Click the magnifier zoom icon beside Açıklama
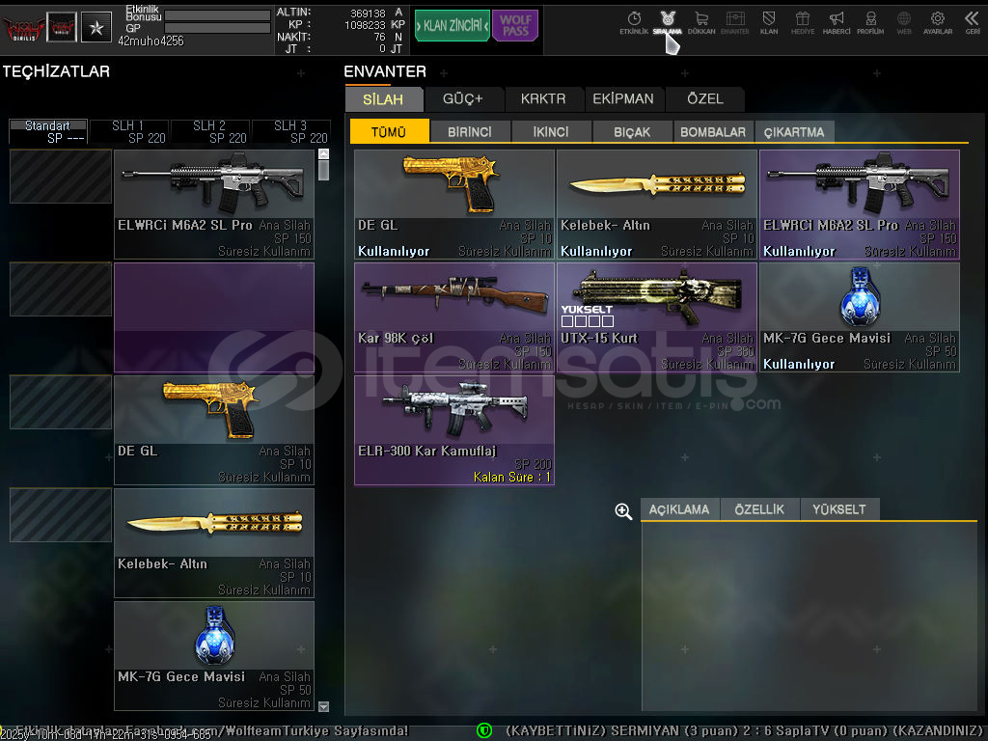 pyautogui.click(x=623, y=511)
